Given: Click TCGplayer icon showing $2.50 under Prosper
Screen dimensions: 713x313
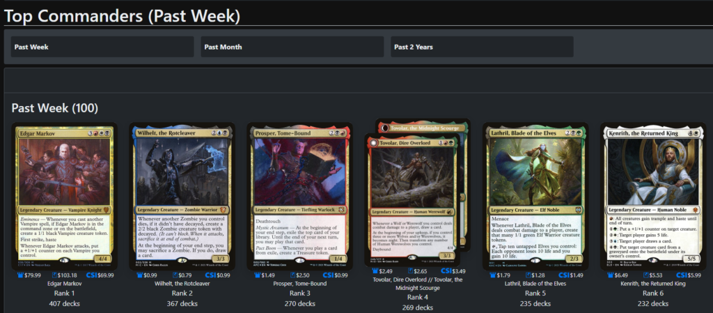Looking at the screenshot, I should (293, 275).
